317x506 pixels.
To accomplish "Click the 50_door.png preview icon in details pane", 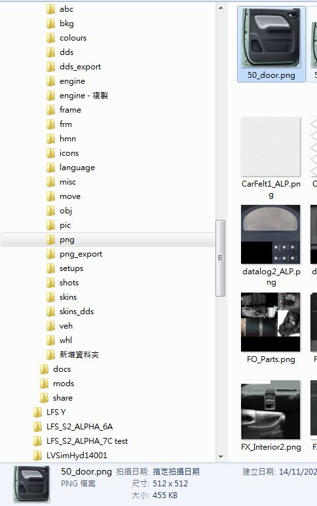I will click(x=31, y=484).
